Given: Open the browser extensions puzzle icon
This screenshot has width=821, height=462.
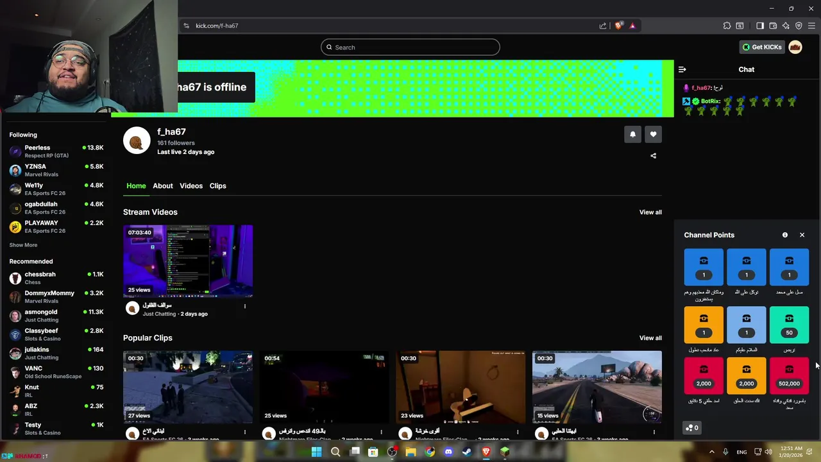Looking at the screenshot, I should coord(727,26).
